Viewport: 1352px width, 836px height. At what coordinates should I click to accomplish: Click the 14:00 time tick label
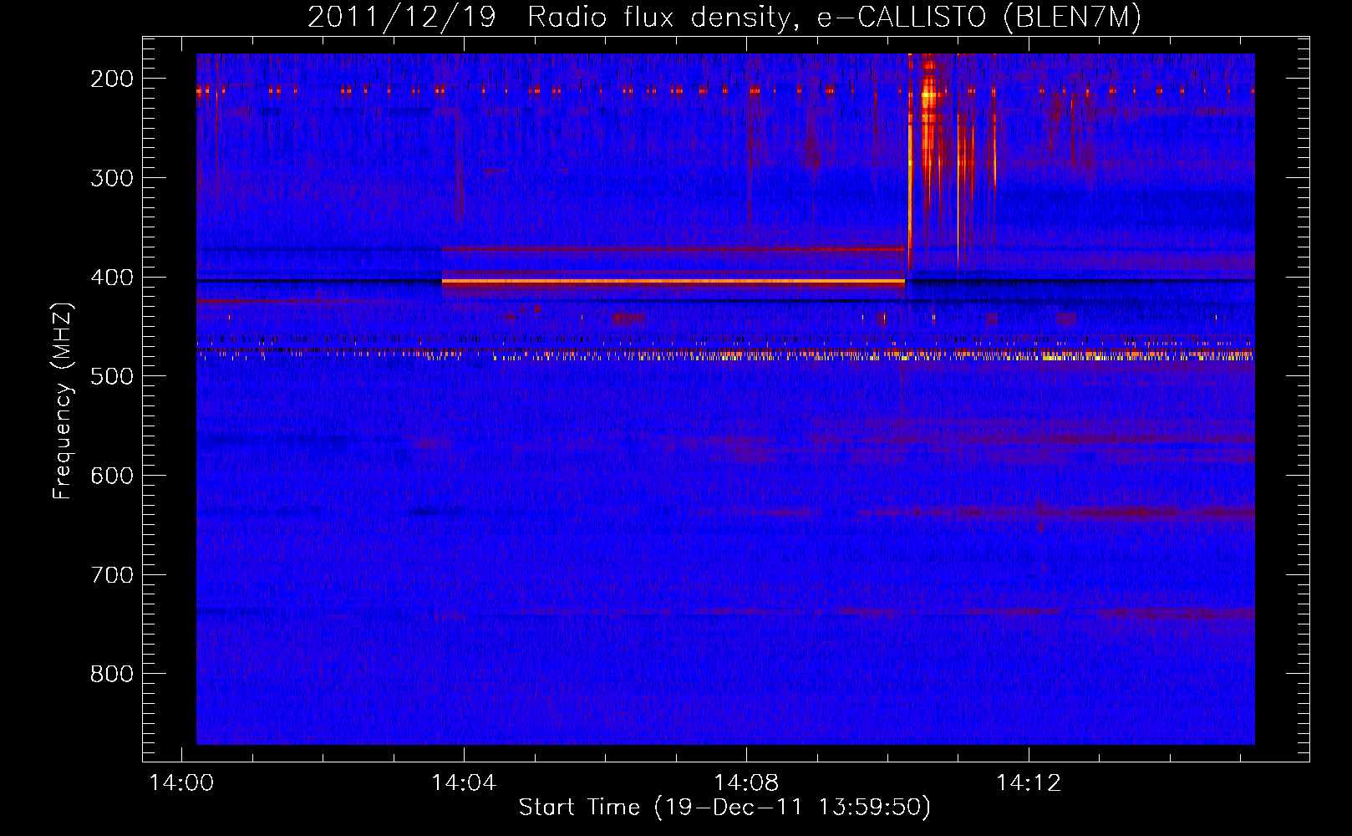[181, 783]
